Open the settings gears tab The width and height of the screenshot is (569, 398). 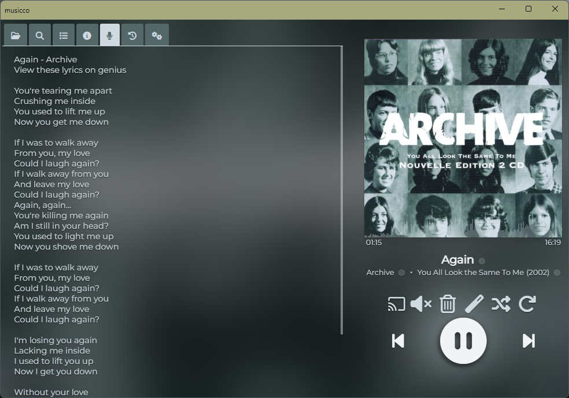(157, 35)
